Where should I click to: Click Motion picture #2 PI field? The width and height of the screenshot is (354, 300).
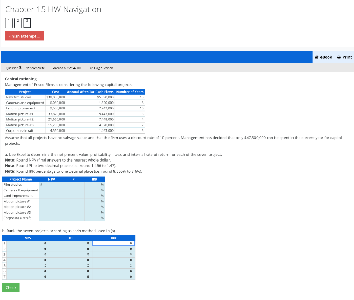coord(74,207)
